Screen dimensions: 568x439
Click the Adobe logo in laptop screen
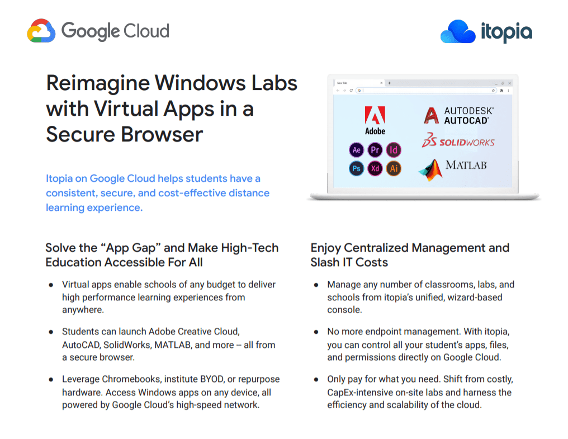[x=375, y=121]
